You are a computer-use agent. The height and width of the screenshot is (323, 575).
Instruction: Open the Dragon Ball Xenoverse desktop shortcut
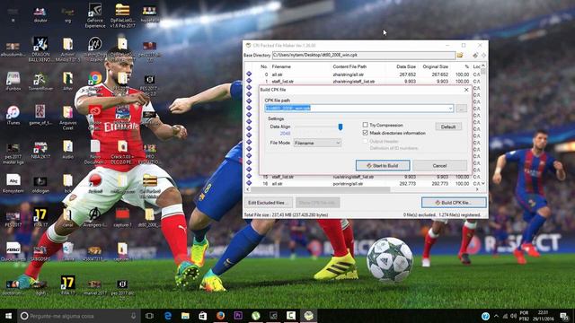pyautogui.click(x=40, y=49)
